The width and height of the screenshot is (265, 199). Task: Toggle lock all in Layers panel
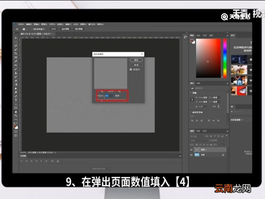click(211, 145)
